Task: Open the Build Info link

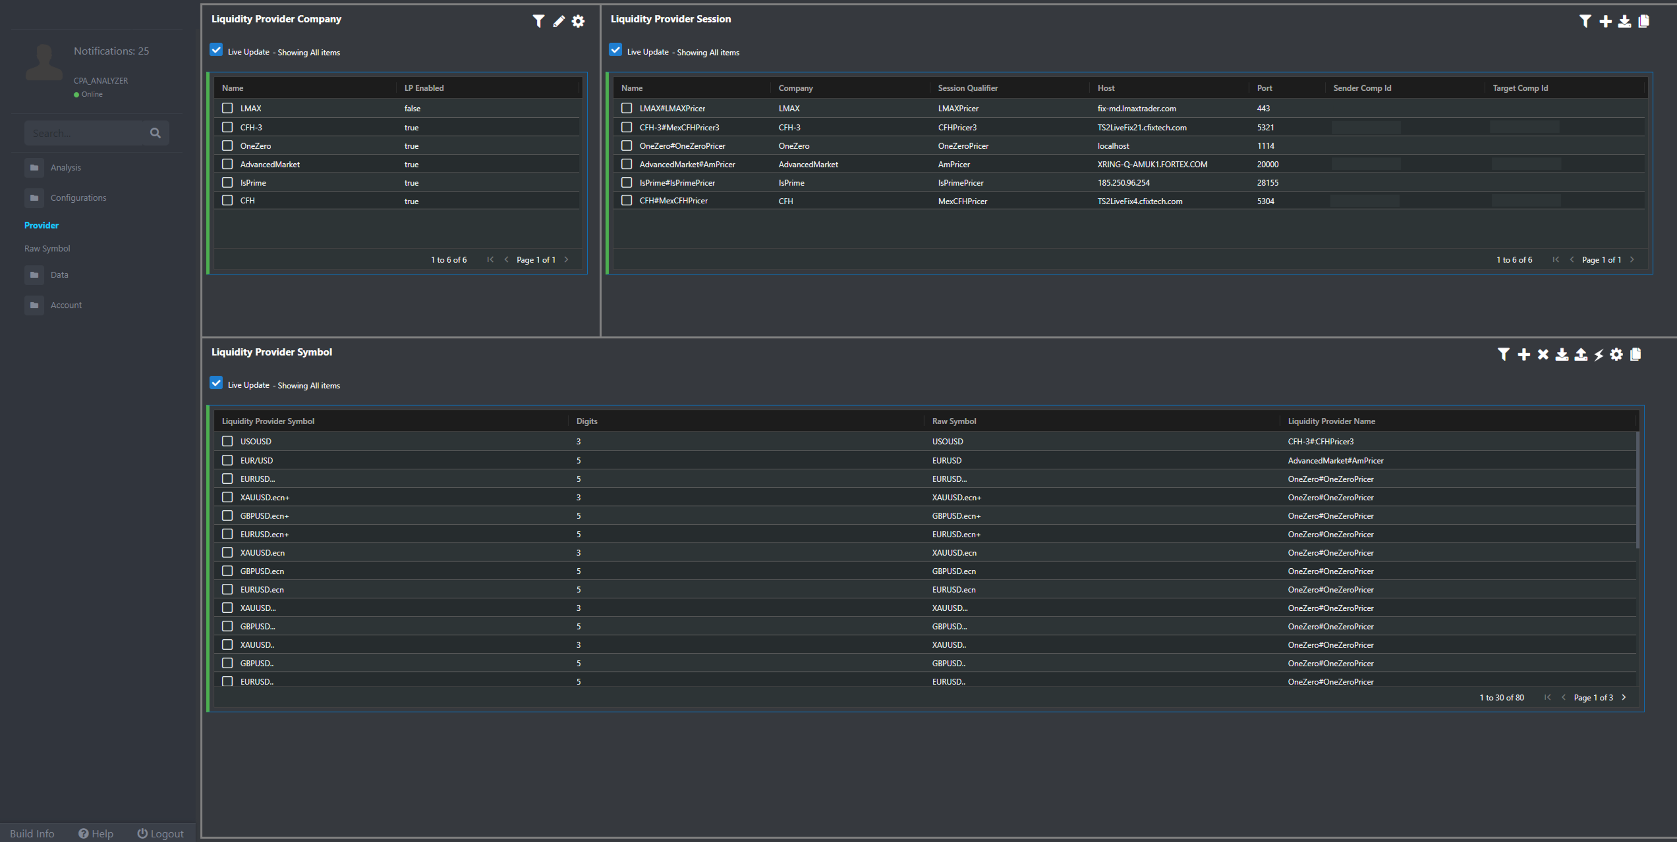Action: coord(32,834)
